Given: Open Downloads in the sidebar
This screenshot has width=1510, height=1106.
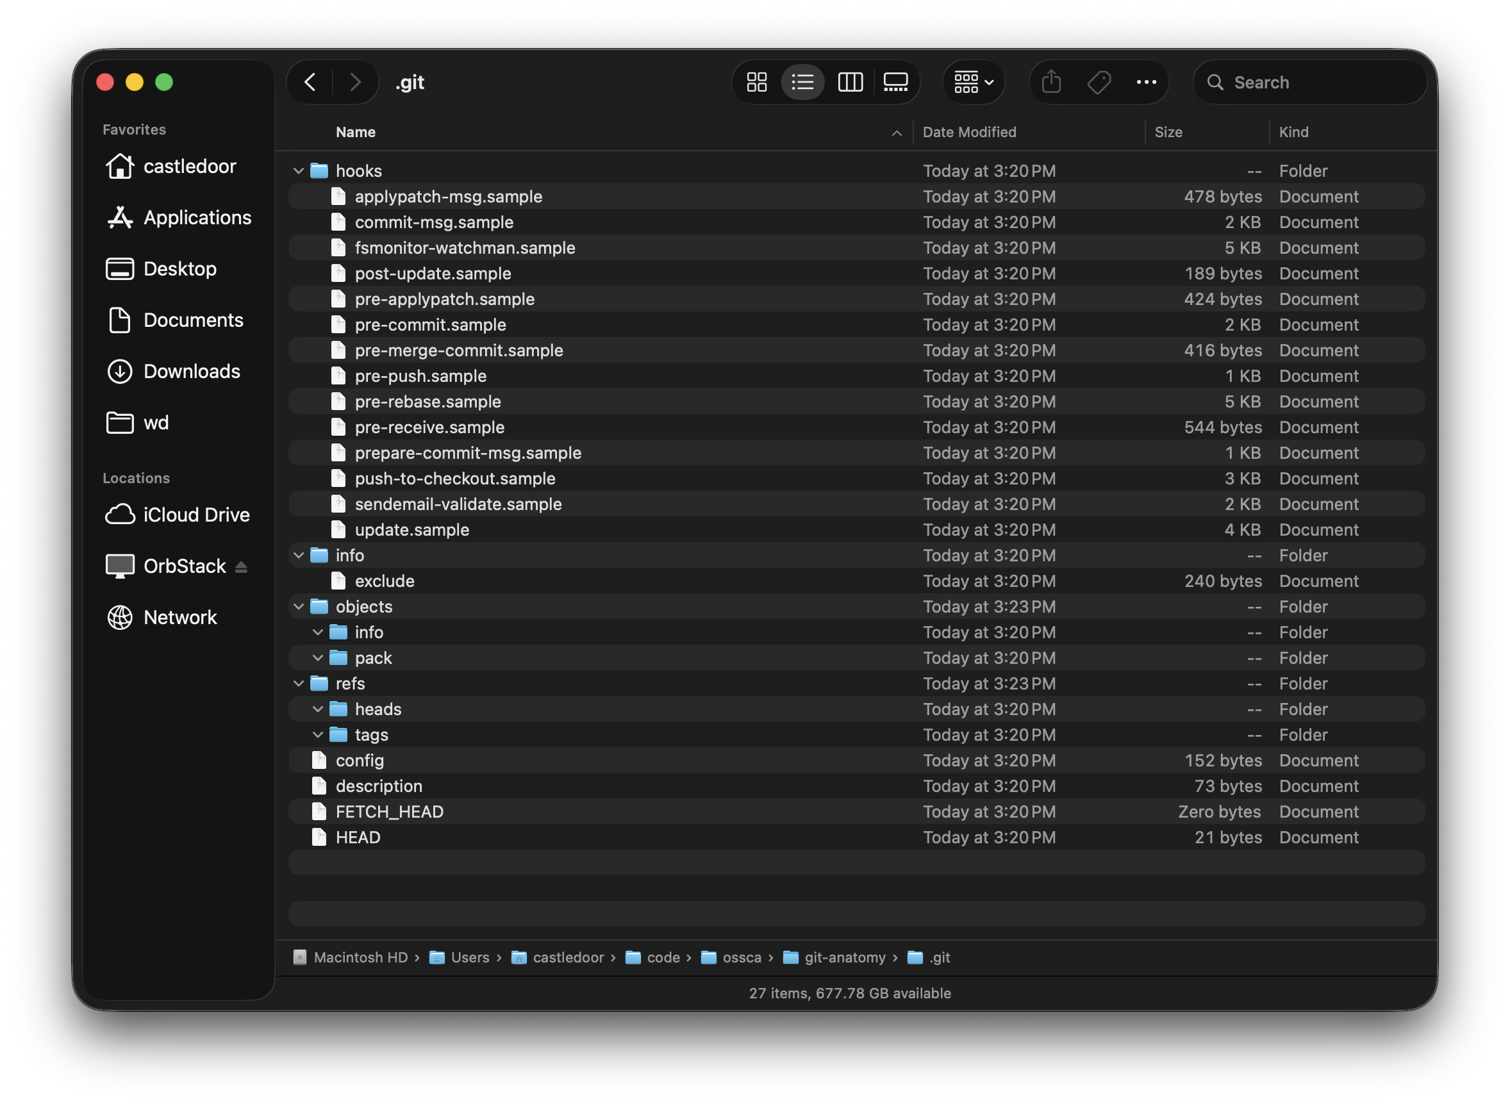Looking at the screenshot, I should (x=192, y=372).
